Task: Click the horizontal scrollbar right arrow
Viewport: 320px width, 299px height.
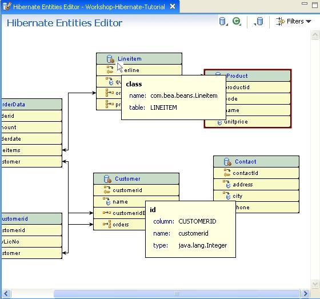Action: pyautogui.click(x=306, y=294)
